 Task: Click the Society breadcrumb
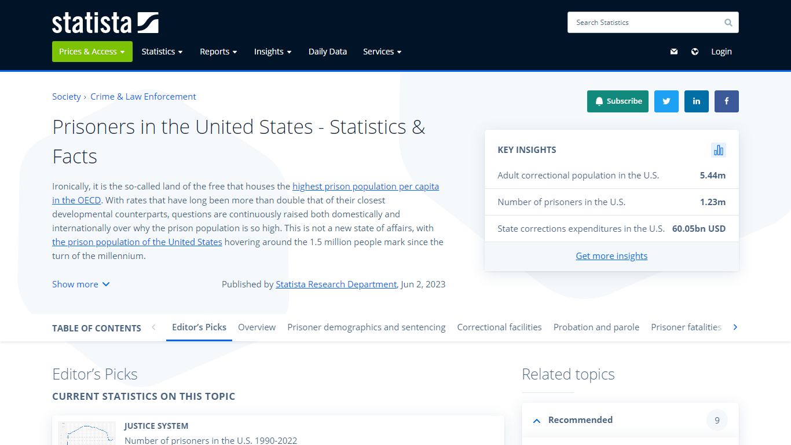point(67,97)
